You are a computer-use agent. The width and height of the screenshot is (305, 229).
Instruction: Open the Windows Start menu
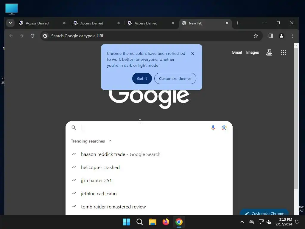(x=126, y=222)
